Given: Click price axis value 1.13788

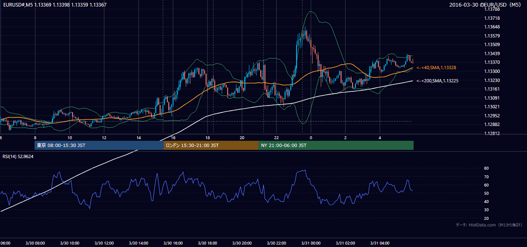Looking at the screenshot, I should coord(492,9).
